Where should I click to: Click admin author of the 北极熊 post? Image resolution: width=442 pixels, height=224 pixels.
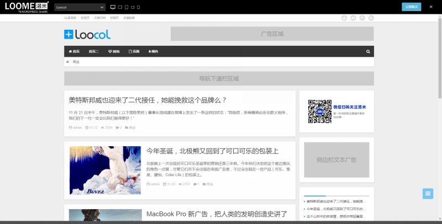tap(153, 184)
